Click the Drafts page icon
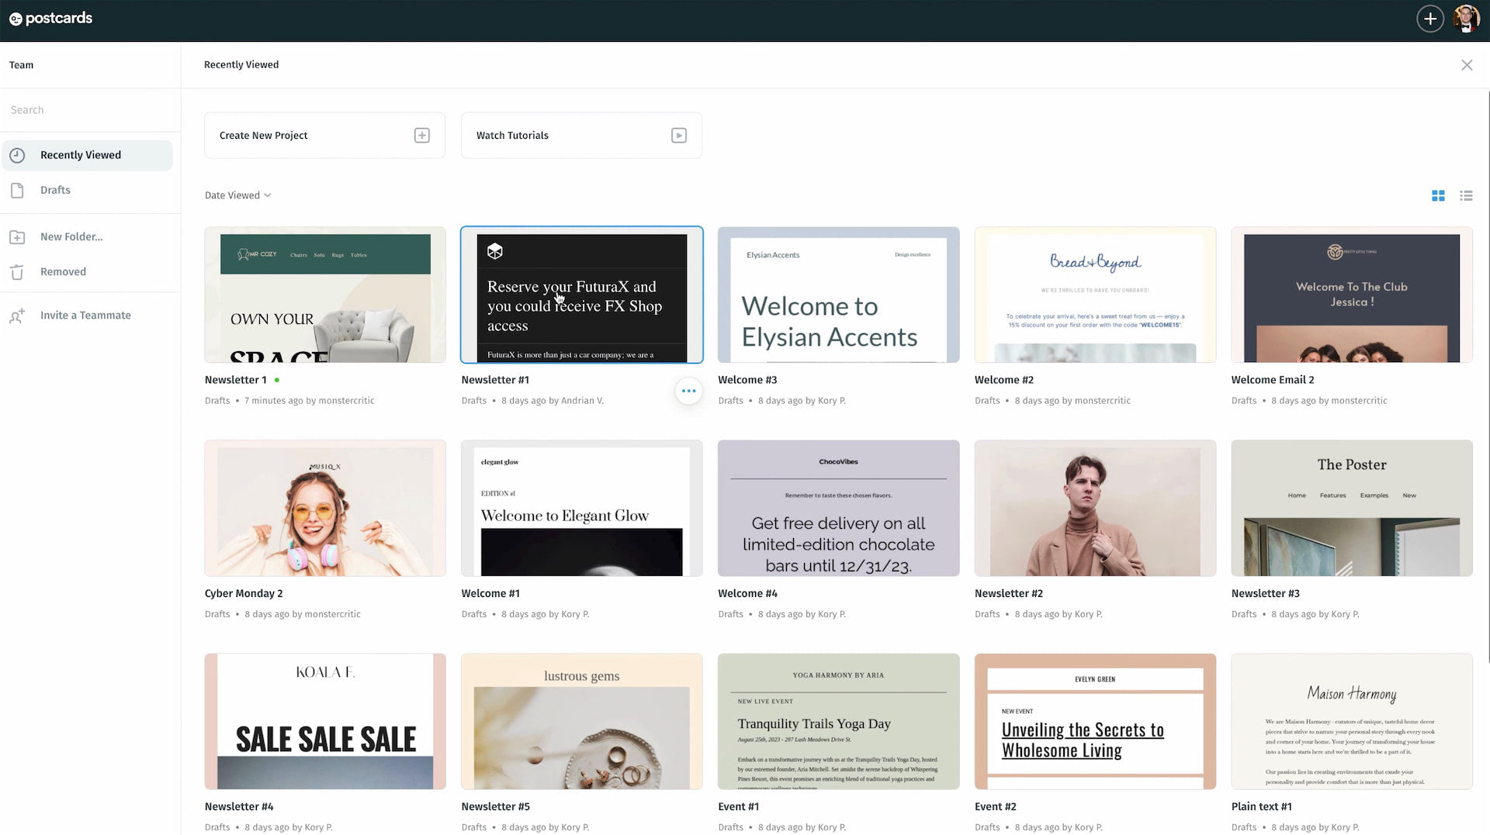 coord(17,190)
